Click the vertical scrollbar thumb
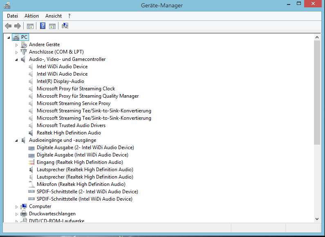 pos(317,93)
